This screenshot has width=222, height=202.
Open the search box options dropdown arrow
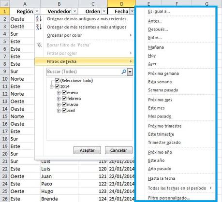tap(130, 72)
